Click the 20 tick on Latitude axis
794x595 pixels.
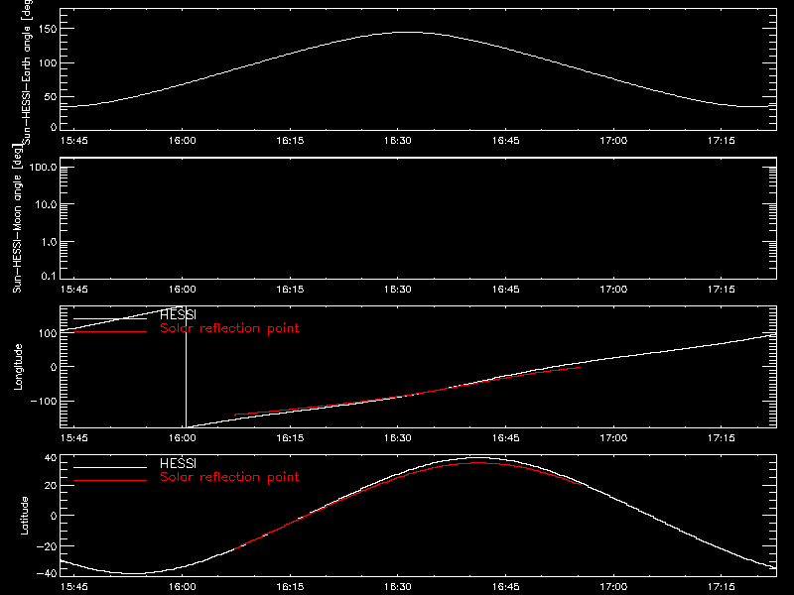[51, 486]
